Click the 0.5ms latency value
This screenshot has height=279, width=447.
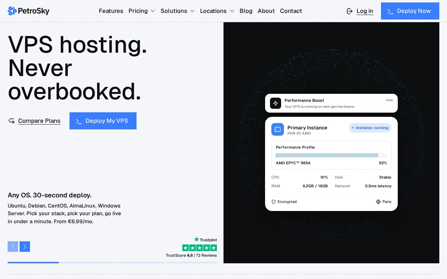click(x=378, y=186)
